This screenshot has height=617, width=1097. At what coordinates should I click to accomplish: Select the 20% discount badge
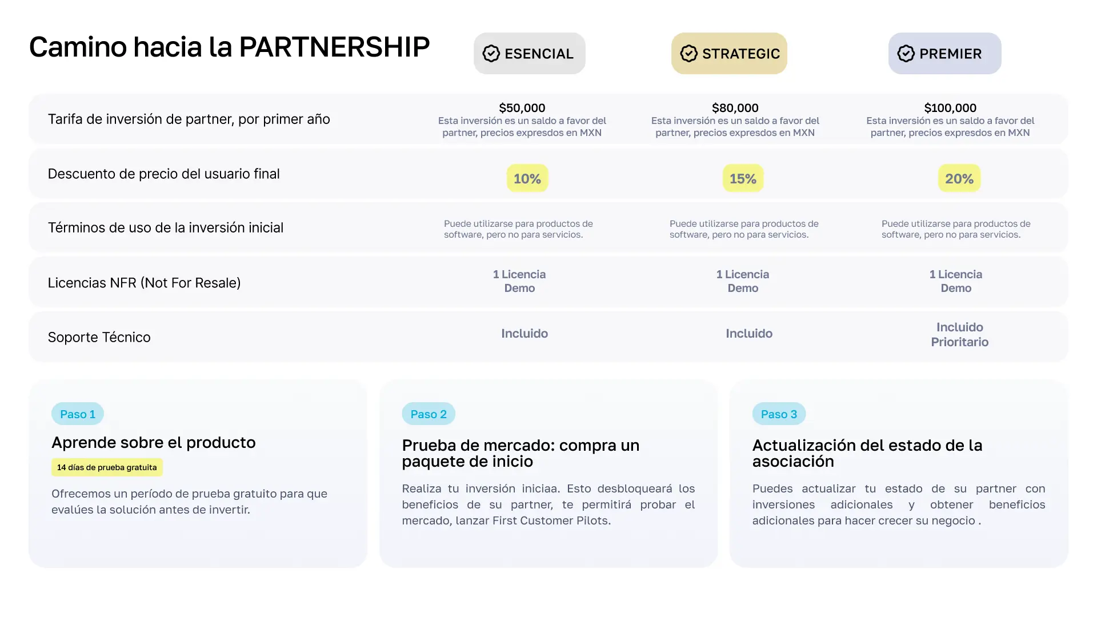coord(959,179)
